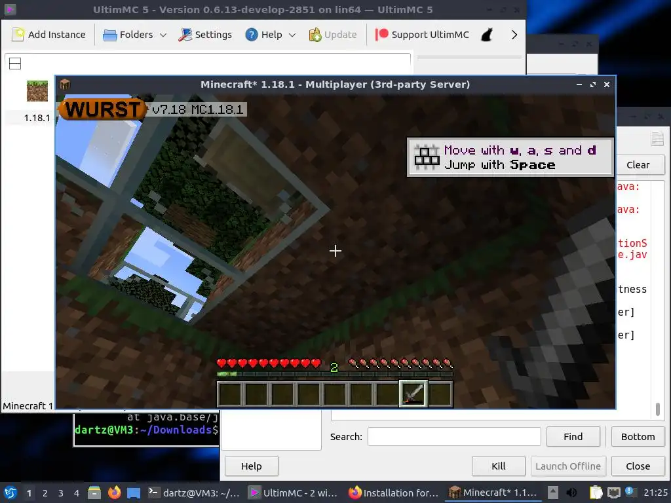Image resolution: width=671 pixels, height=503 pixels.
Task: Click the removable media tray icon
Action: click(553, 493)
